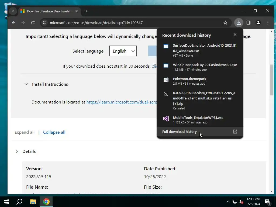Click the 'click here' manual download link

coord(154,66)
